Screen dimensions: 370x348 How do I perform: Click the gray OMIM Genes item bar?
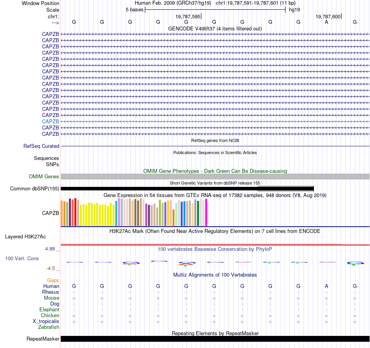[x=215, y=177]
